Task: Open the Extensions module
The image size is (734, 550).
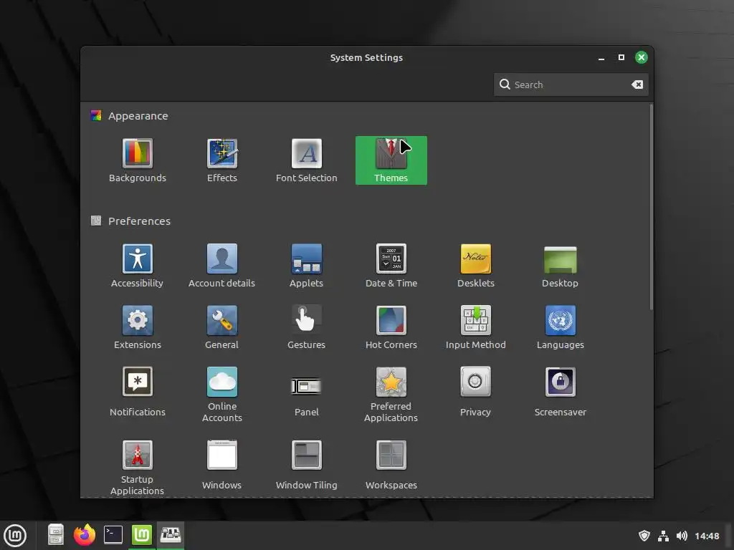Action: pyautogui.click(x=137, y=327)
